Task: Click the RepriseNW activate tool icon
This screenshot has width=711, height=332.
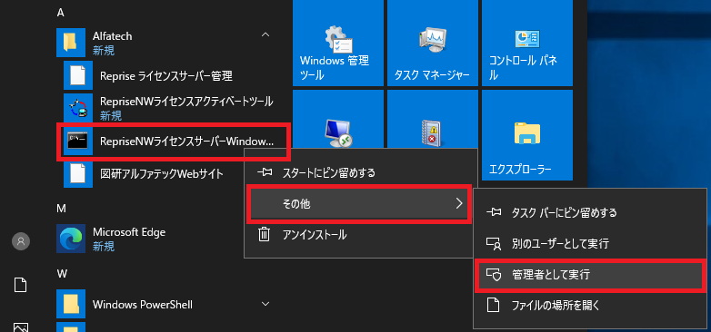Action: tap(78, 108)
